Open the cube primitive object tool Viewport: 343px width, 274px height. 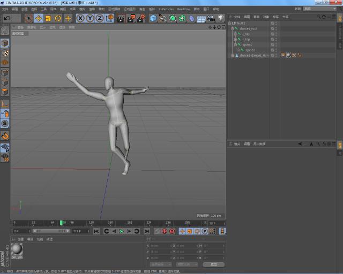(153, 18)
